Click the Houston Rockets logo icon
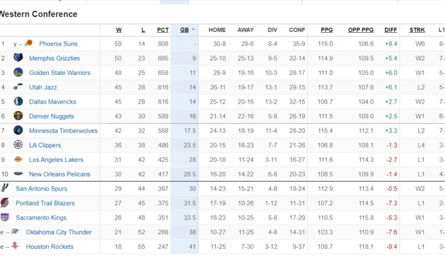This screenshot has height=267, width=445. pyautogui.click(x=15, y=247)
